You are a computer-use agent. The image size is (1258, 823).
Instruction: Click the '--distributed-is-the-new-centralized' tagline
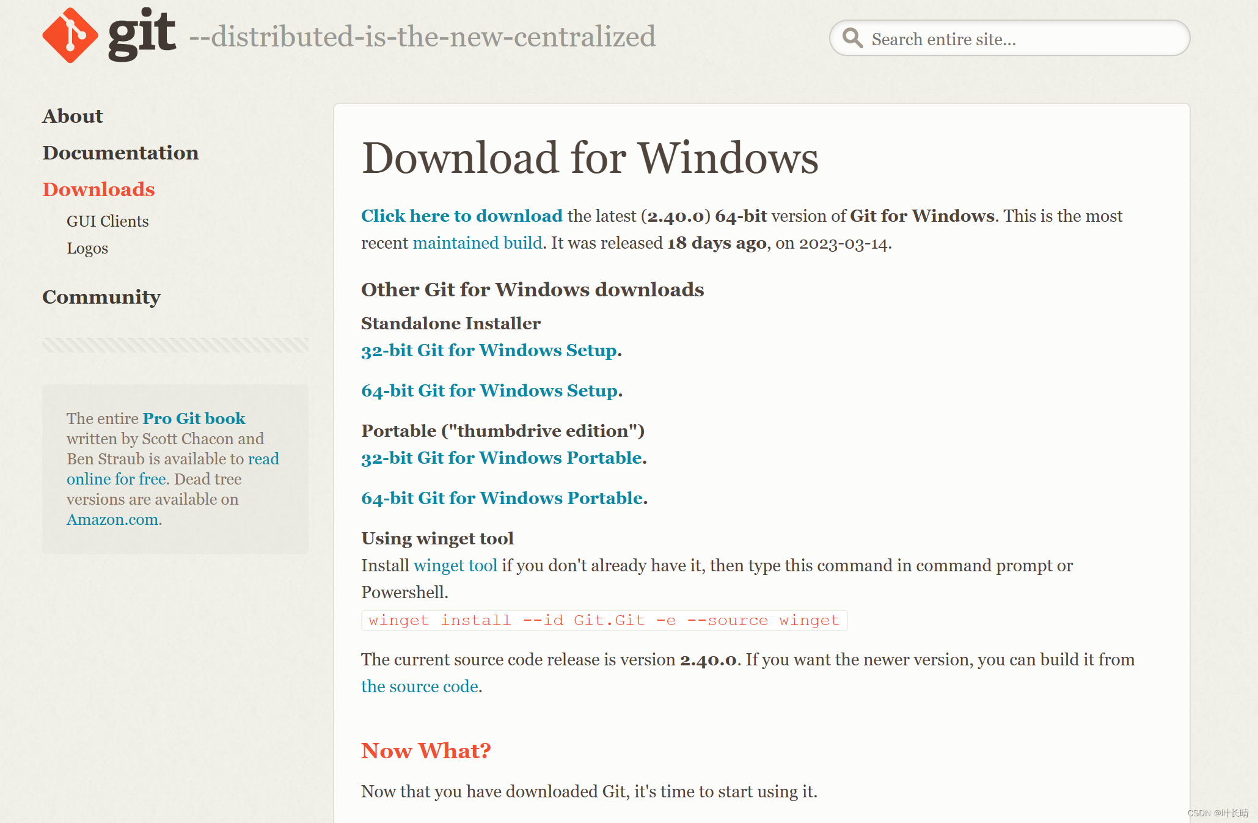click(x=422, y=37)
